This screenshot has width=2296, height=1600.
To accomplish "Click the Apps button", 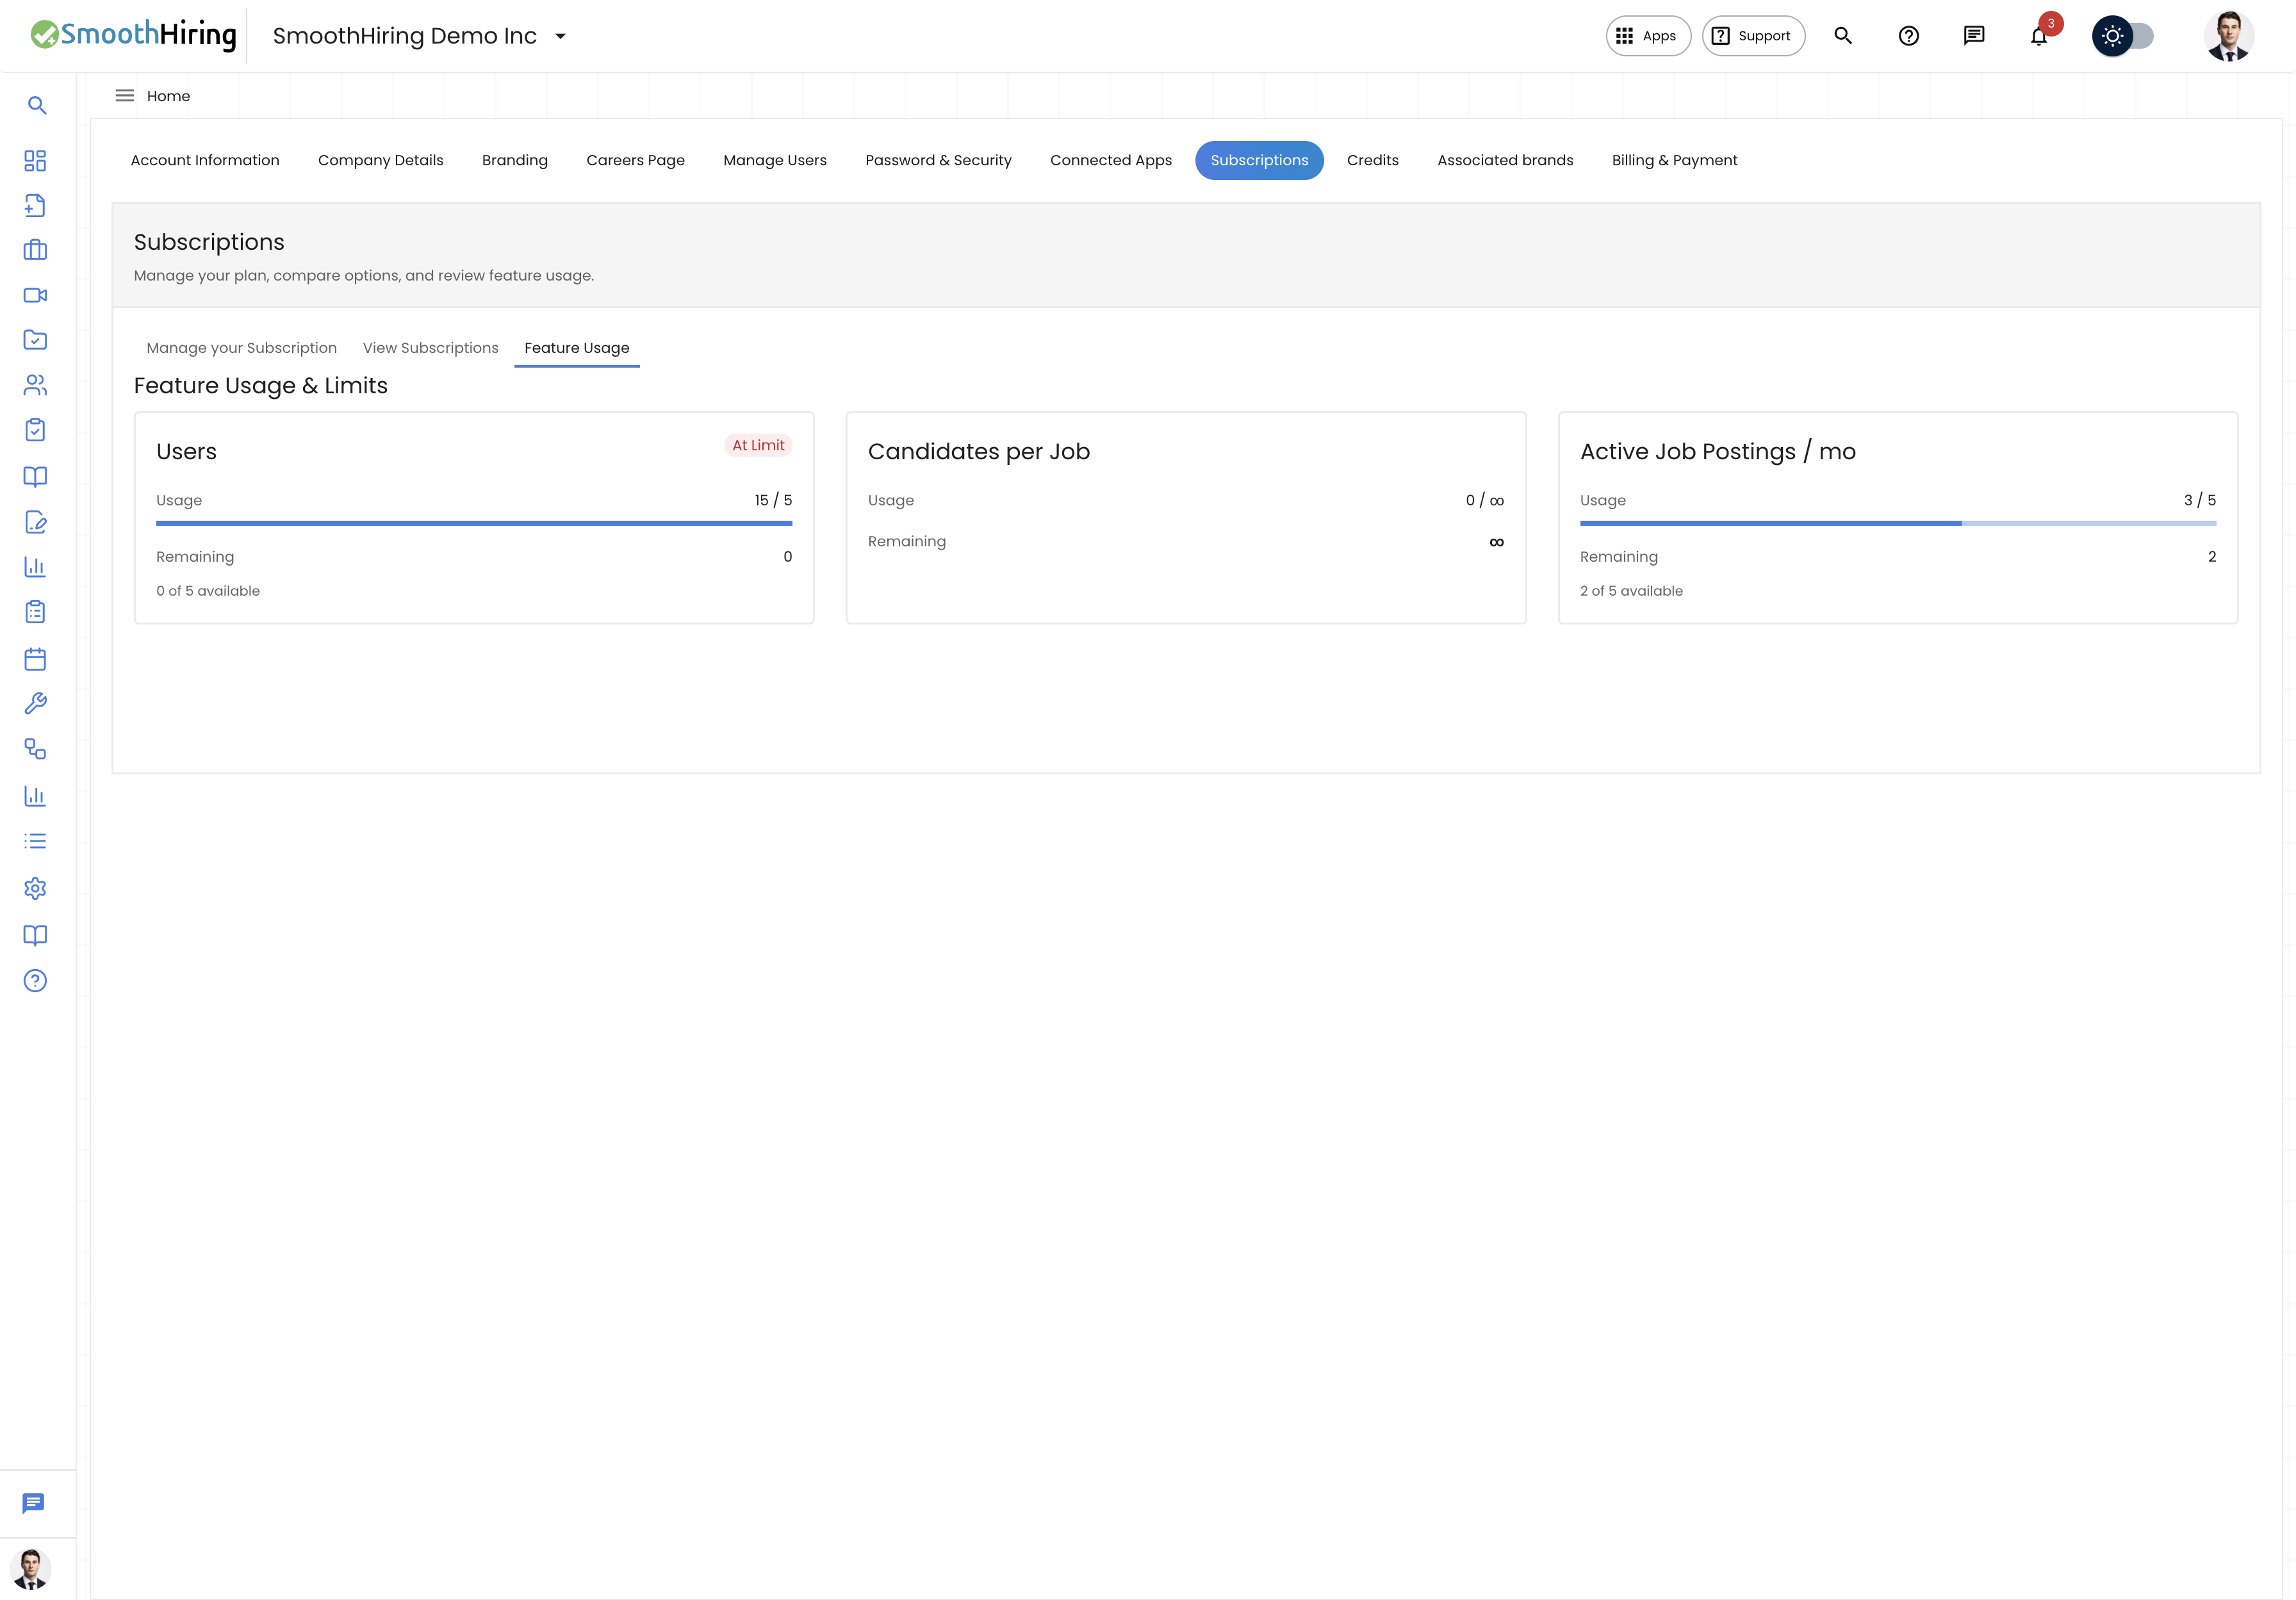I will click(x=1648, y=36).
